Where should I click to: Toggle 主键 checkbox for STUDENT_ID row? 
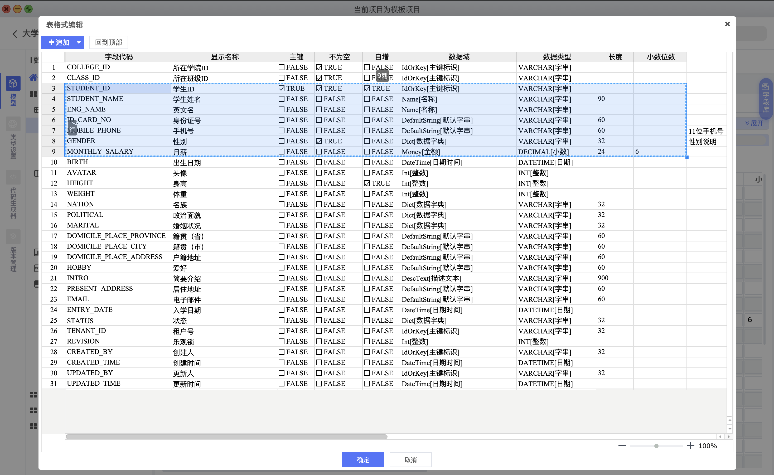pyautogui.click(x=282, y=89)
